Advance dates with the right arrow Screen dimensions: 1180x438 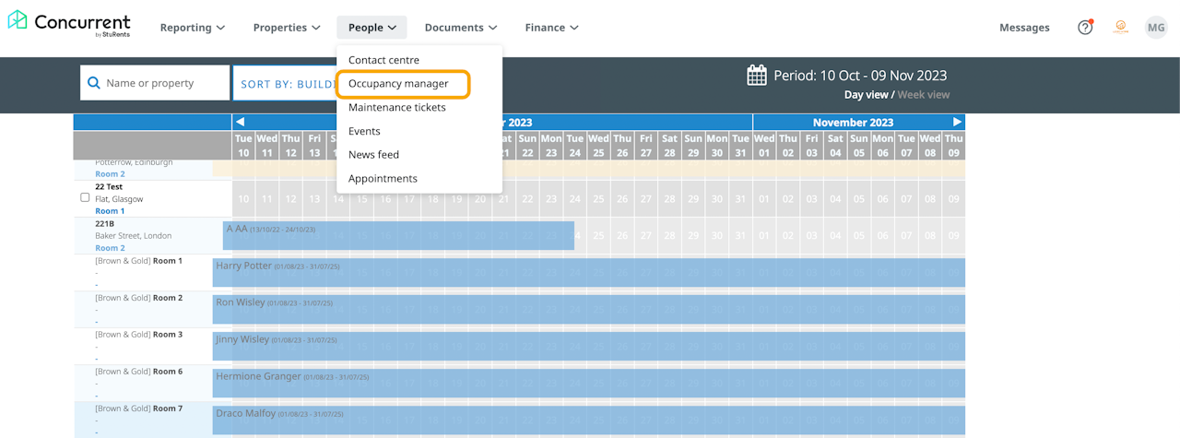pyautogui.click(x=957, y=122)
